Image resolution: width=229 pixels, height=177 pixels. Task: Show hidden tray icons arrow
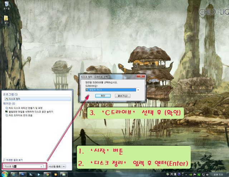click(186, 174)
